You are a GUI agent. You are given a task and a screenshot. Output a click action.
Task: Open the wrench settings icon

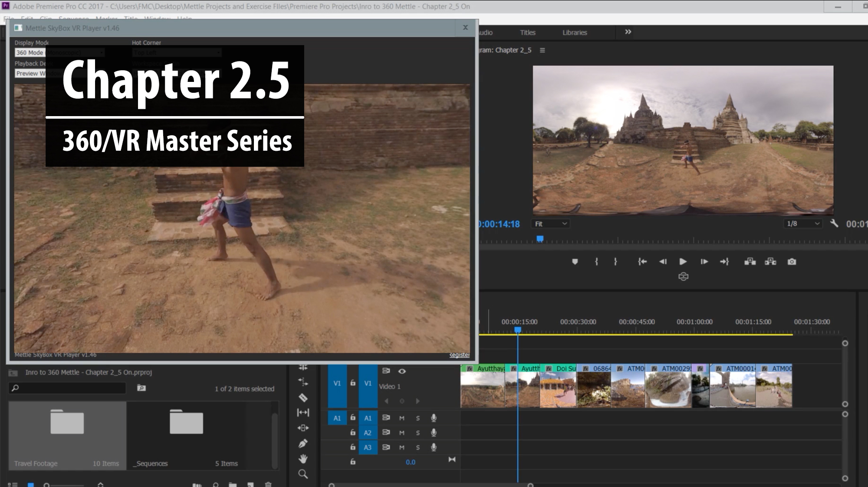pos(834,224)
